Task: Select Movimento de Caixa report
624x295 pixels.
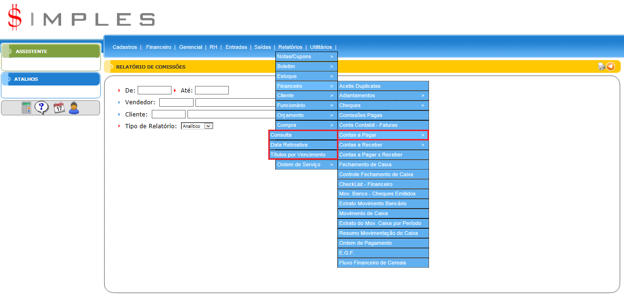Action: (382, 213)
